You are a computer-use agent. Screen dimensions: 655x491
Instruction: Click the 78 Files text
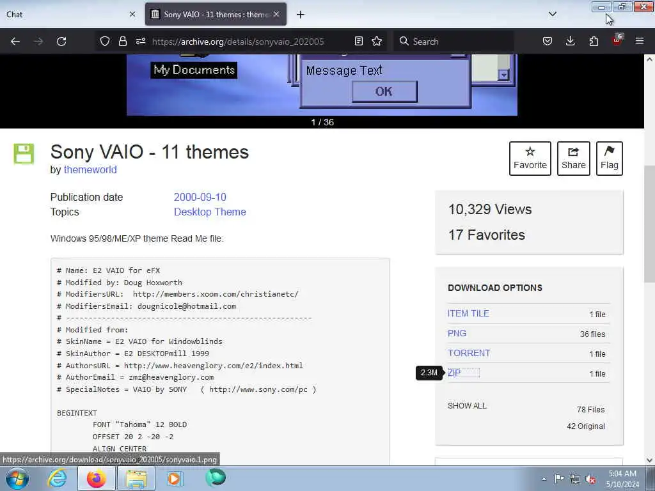coord(590,410)
